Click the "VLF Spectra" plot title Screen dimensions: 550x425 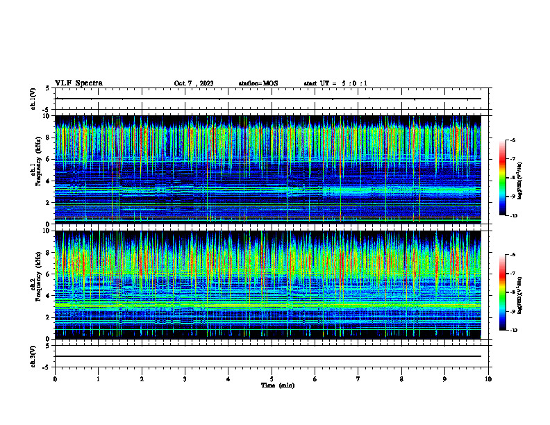point(78,83)
